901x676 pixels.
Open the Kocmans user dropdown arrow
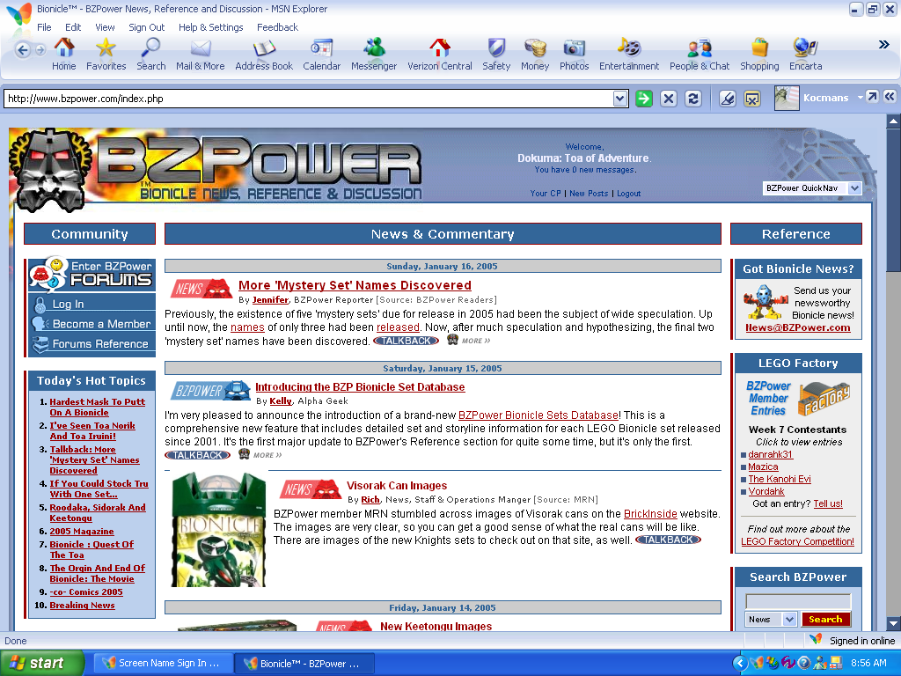click(861, 97)
